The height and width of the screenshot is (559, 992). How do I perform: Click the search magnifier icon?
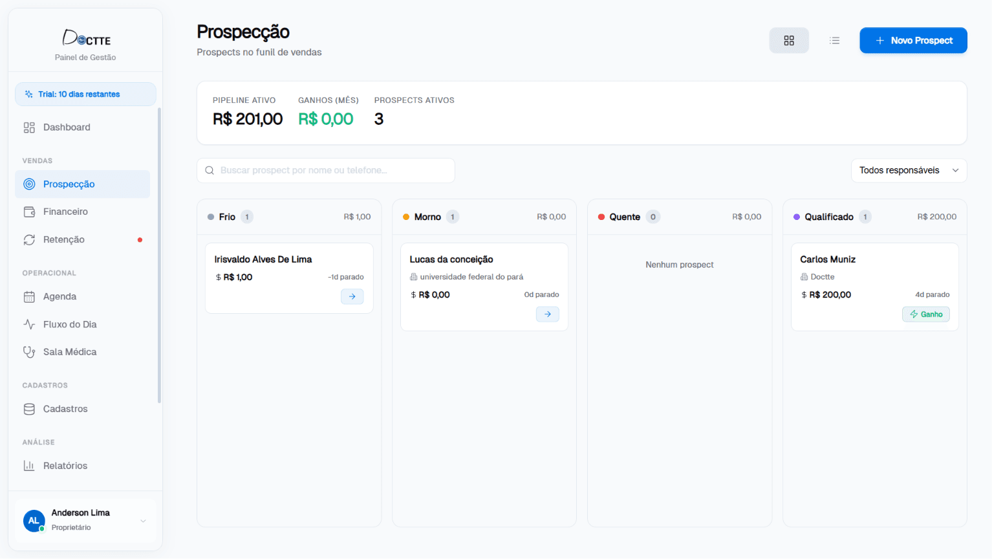tap(210, 170)
